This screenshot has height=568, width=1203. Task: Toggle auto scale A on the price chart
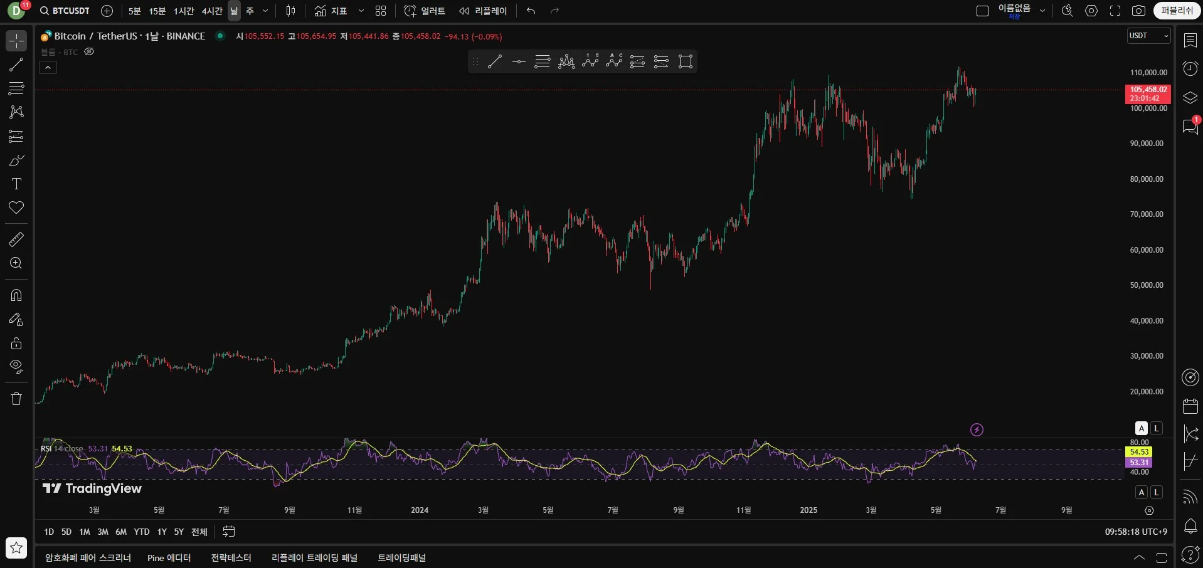pyautogui.click(x=1142, y=428)
